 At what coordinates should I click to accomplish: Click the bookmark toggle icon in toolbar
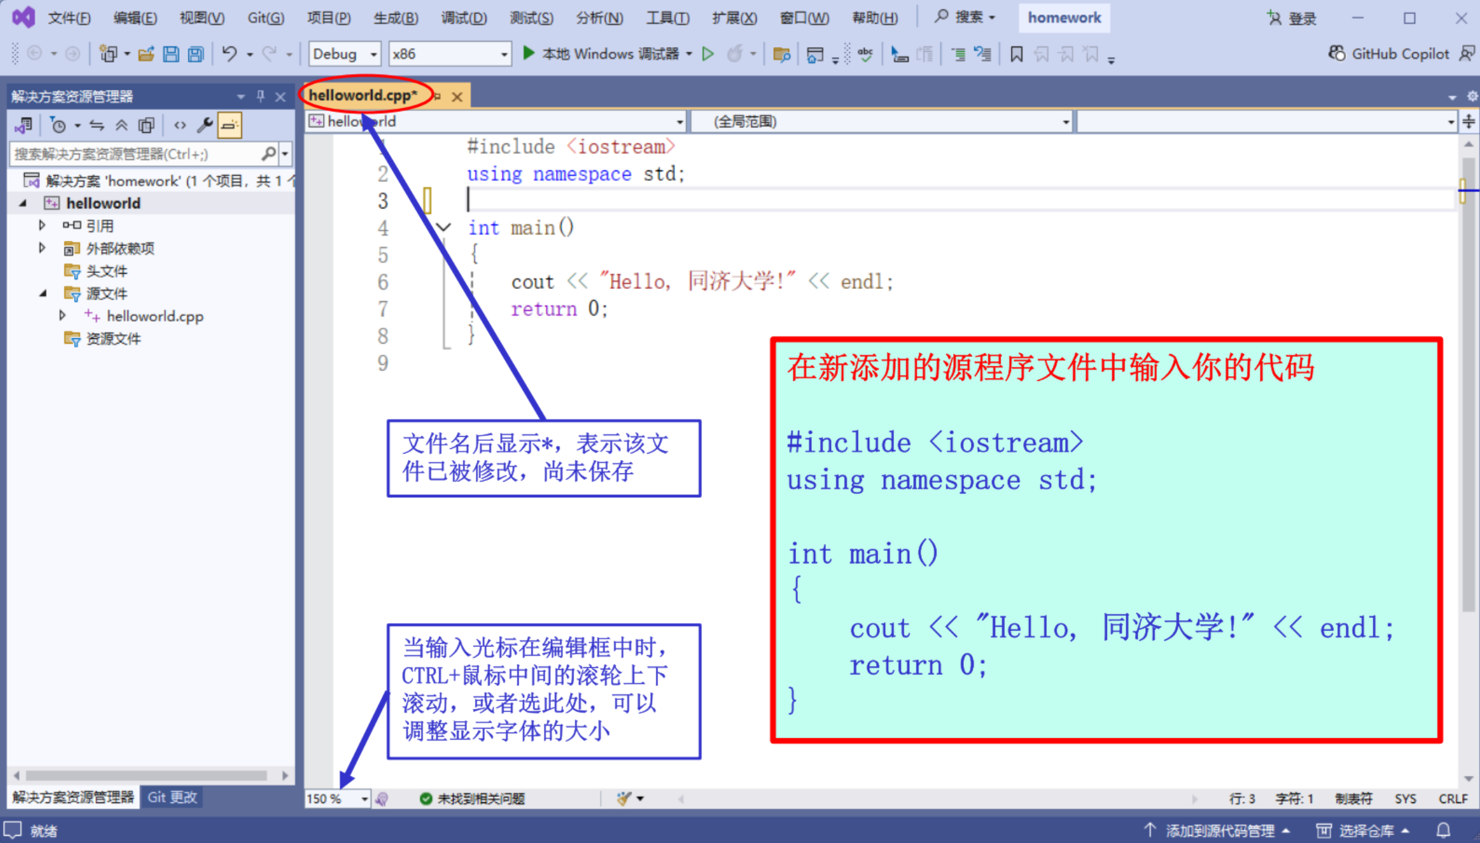(x=1016, y=54)
